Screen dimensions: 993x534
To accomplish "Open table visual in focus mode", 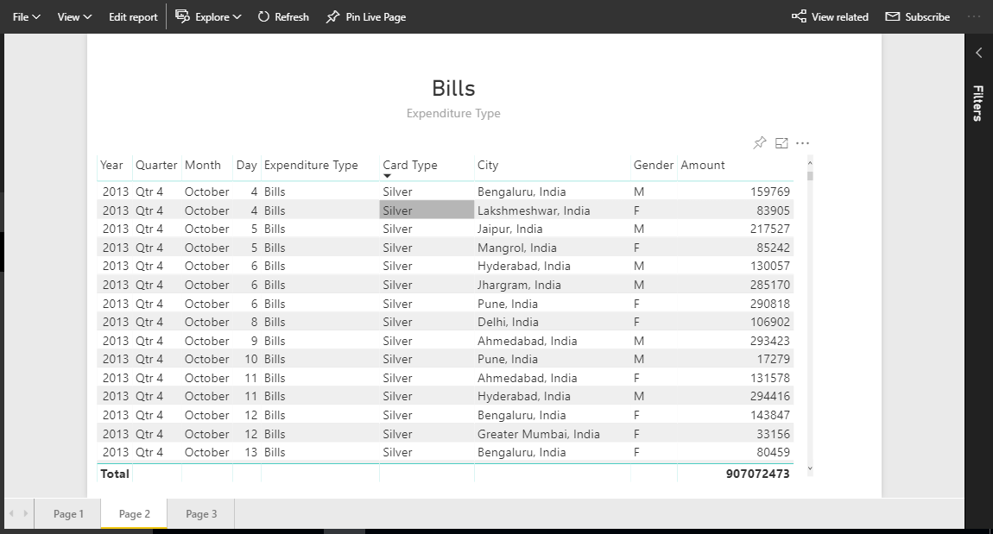I will pyautogui.click(x=781, y=143).
